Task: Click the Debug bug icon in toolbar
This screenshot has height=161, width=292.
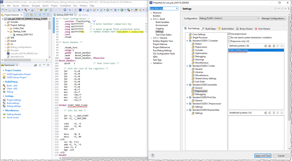Action: pyautogui.click(x=116, y=10)
